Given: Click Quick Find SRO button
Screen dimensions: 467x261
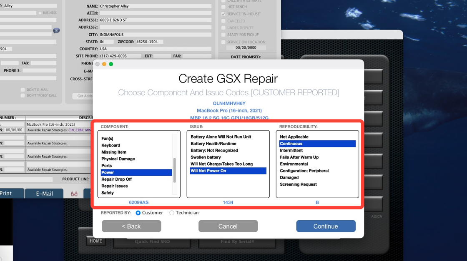Looking at the screenshot, I should (x=152, y=241).
